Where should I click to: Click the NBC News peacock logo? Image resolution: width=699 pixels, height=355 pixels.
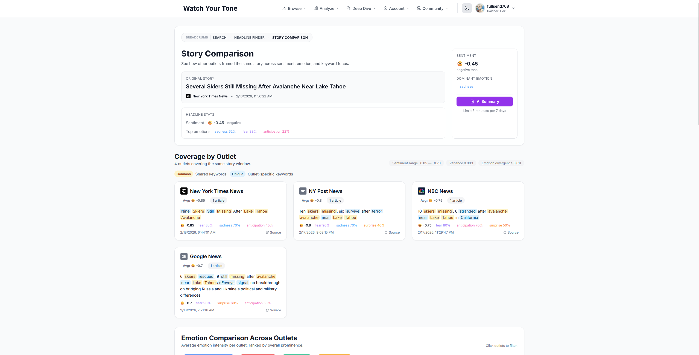click(421, 191)
